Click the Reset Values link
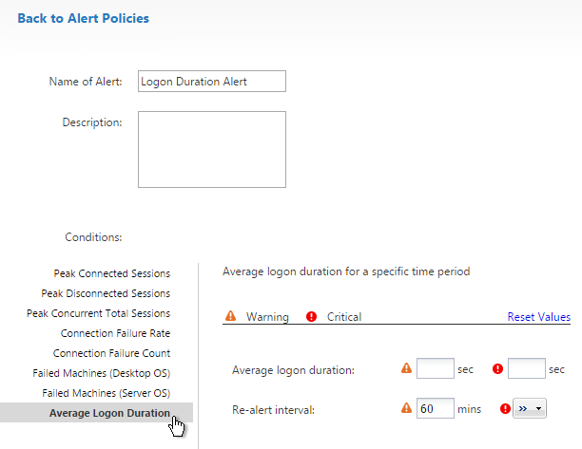Image resolution: width=582 pixels, height=449 pixels. click(x=539, y=317)
